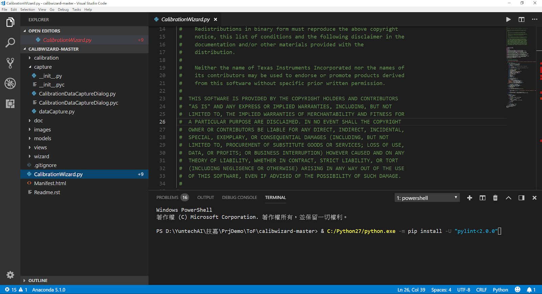Switch to the OUTPUT panel tab
The height and width of the screenshot is (294, 542).
coord(206,197)
